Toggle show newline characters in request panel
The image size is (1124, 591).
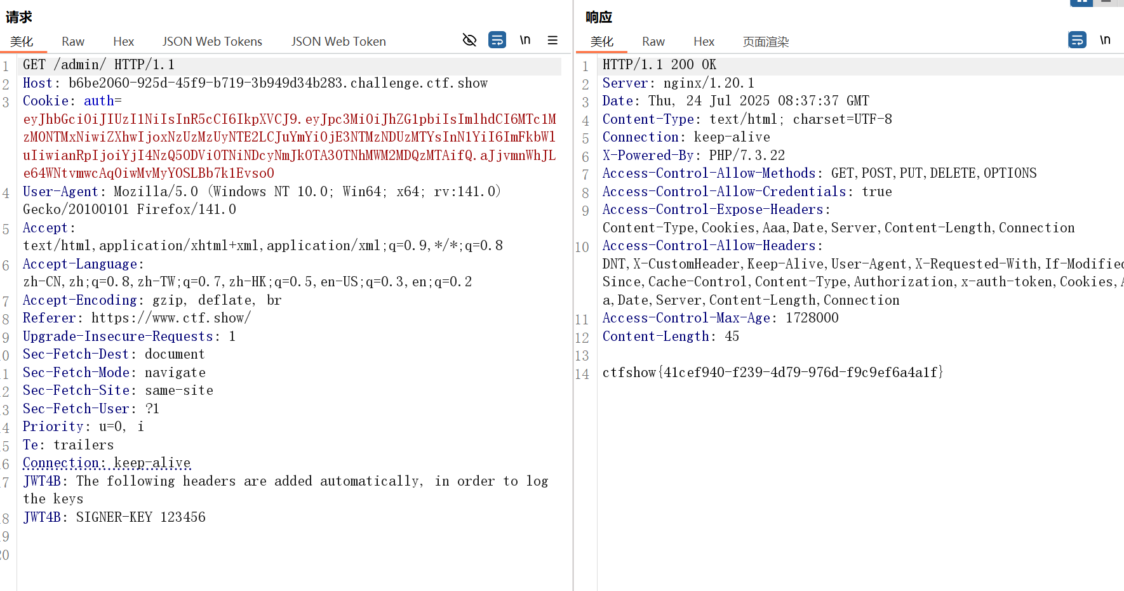pos(525,40)
